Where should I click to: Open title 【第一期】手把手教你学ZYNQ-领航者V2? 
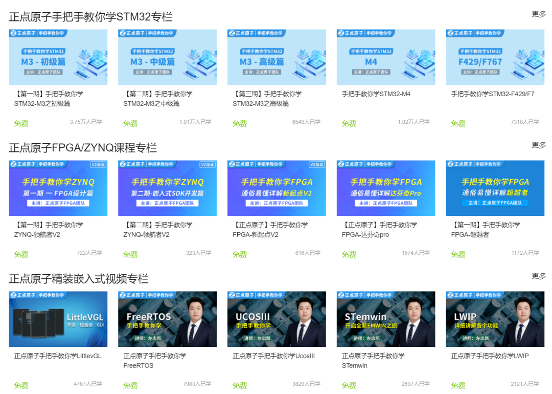tap(49, 230)
